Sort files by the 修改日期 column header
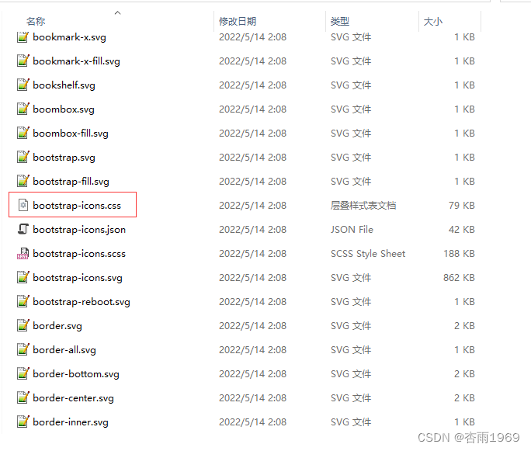 click(x=238, y=21)
